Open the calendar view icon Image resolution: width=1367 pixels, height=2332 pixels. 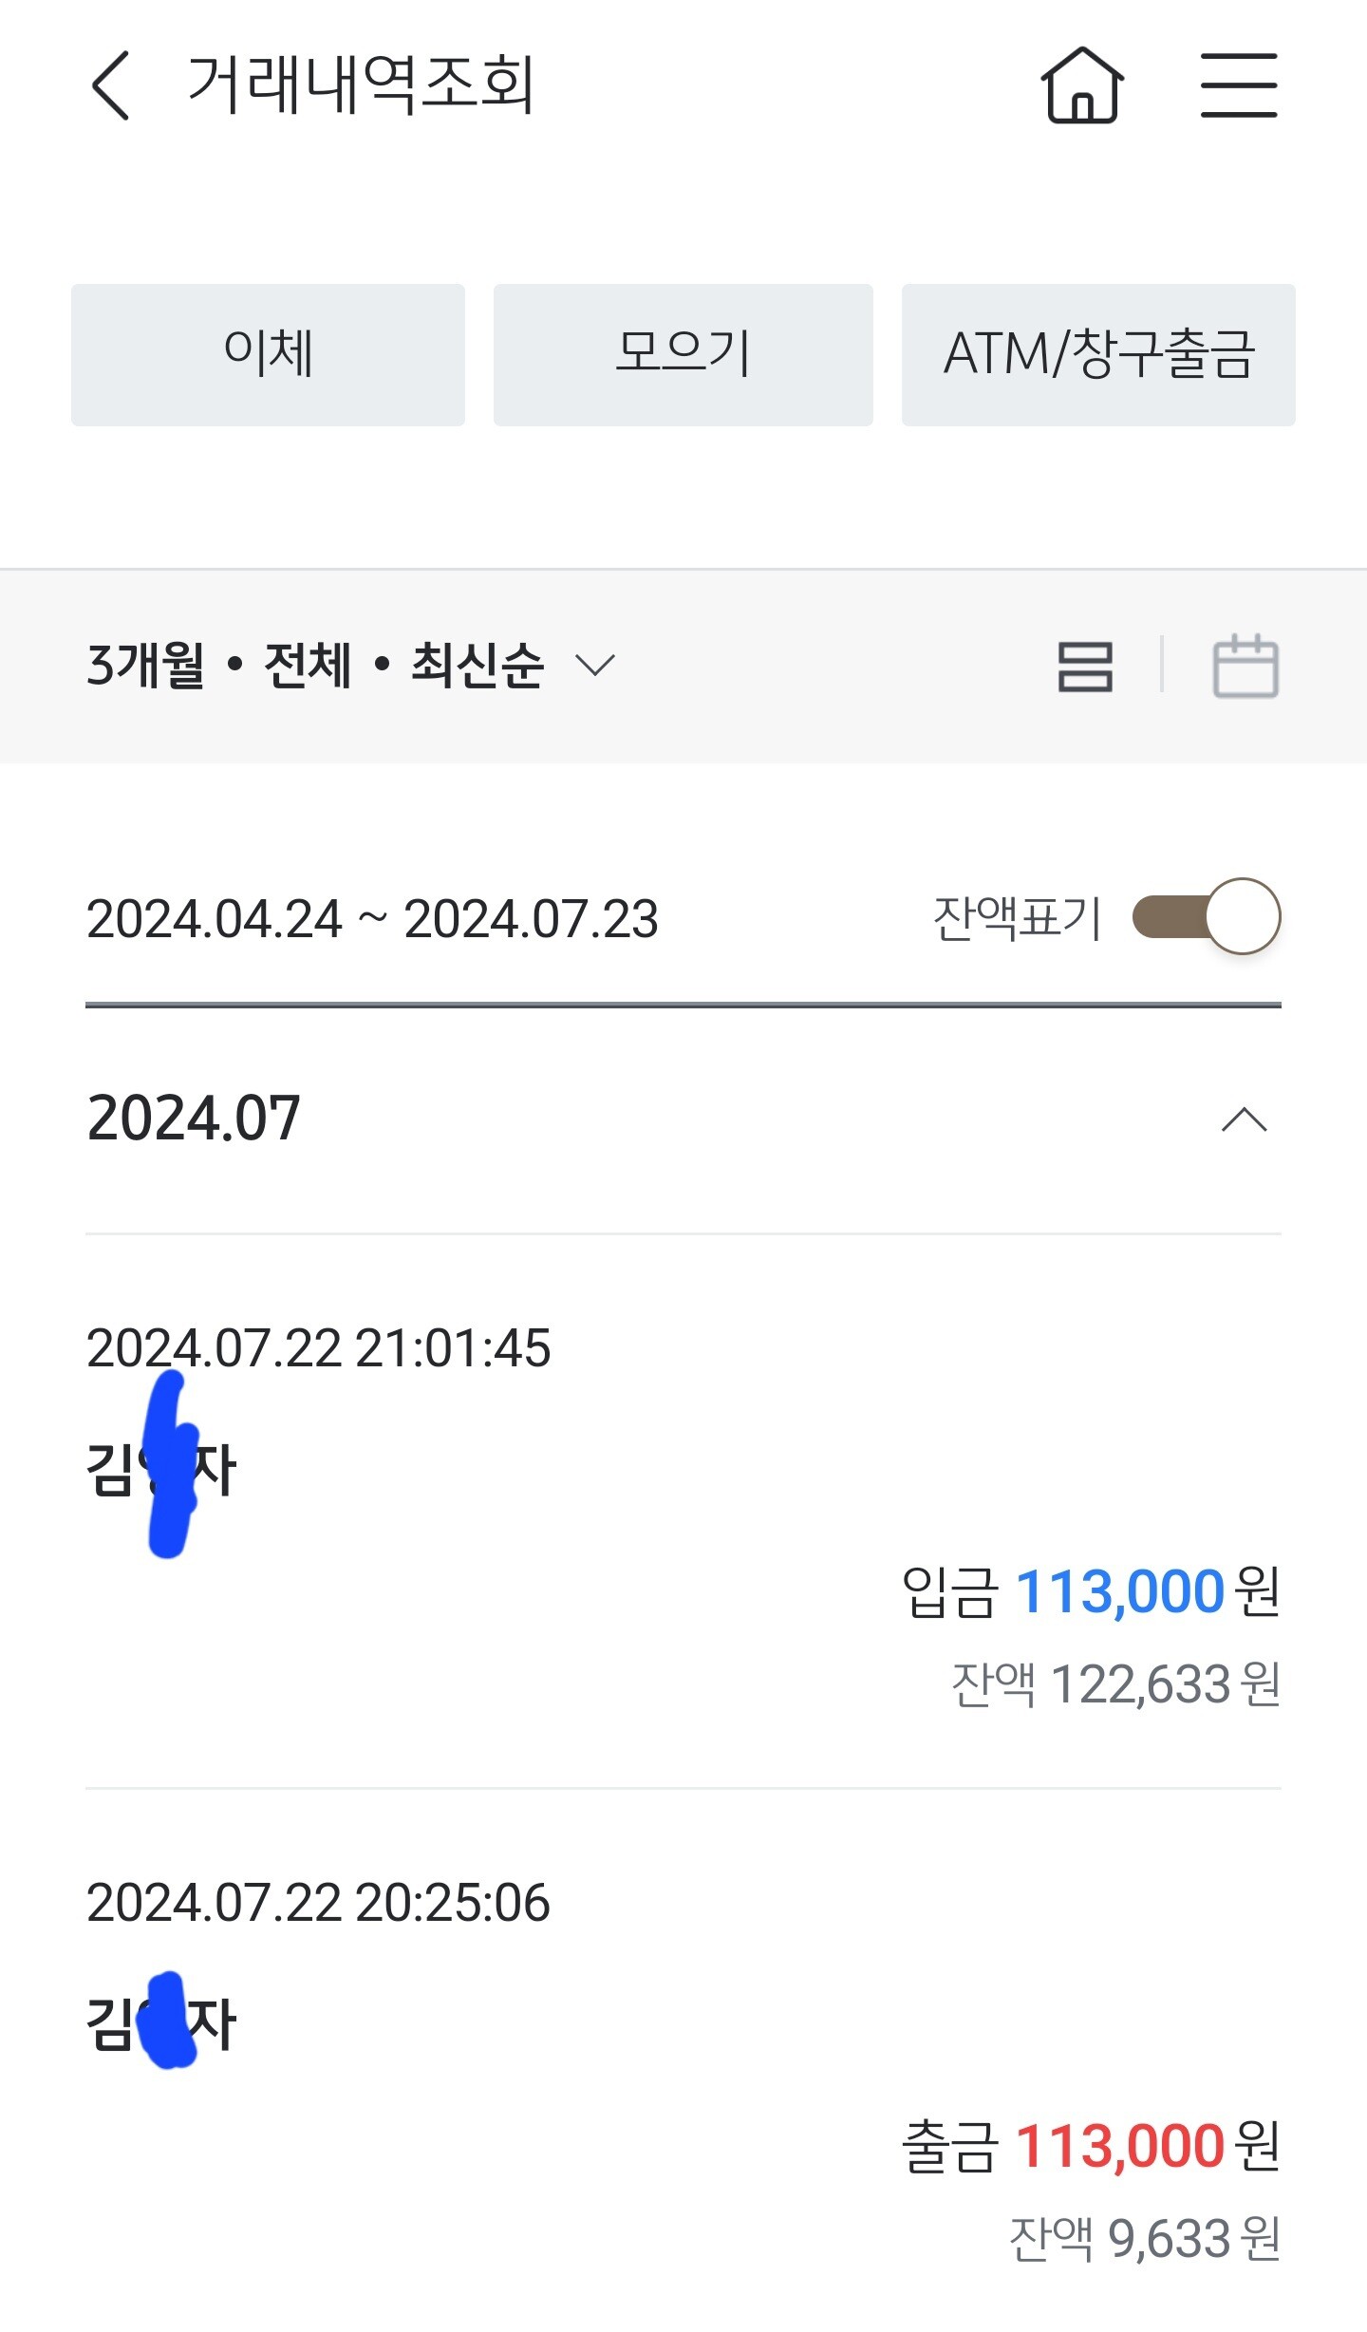point(1245,666)
